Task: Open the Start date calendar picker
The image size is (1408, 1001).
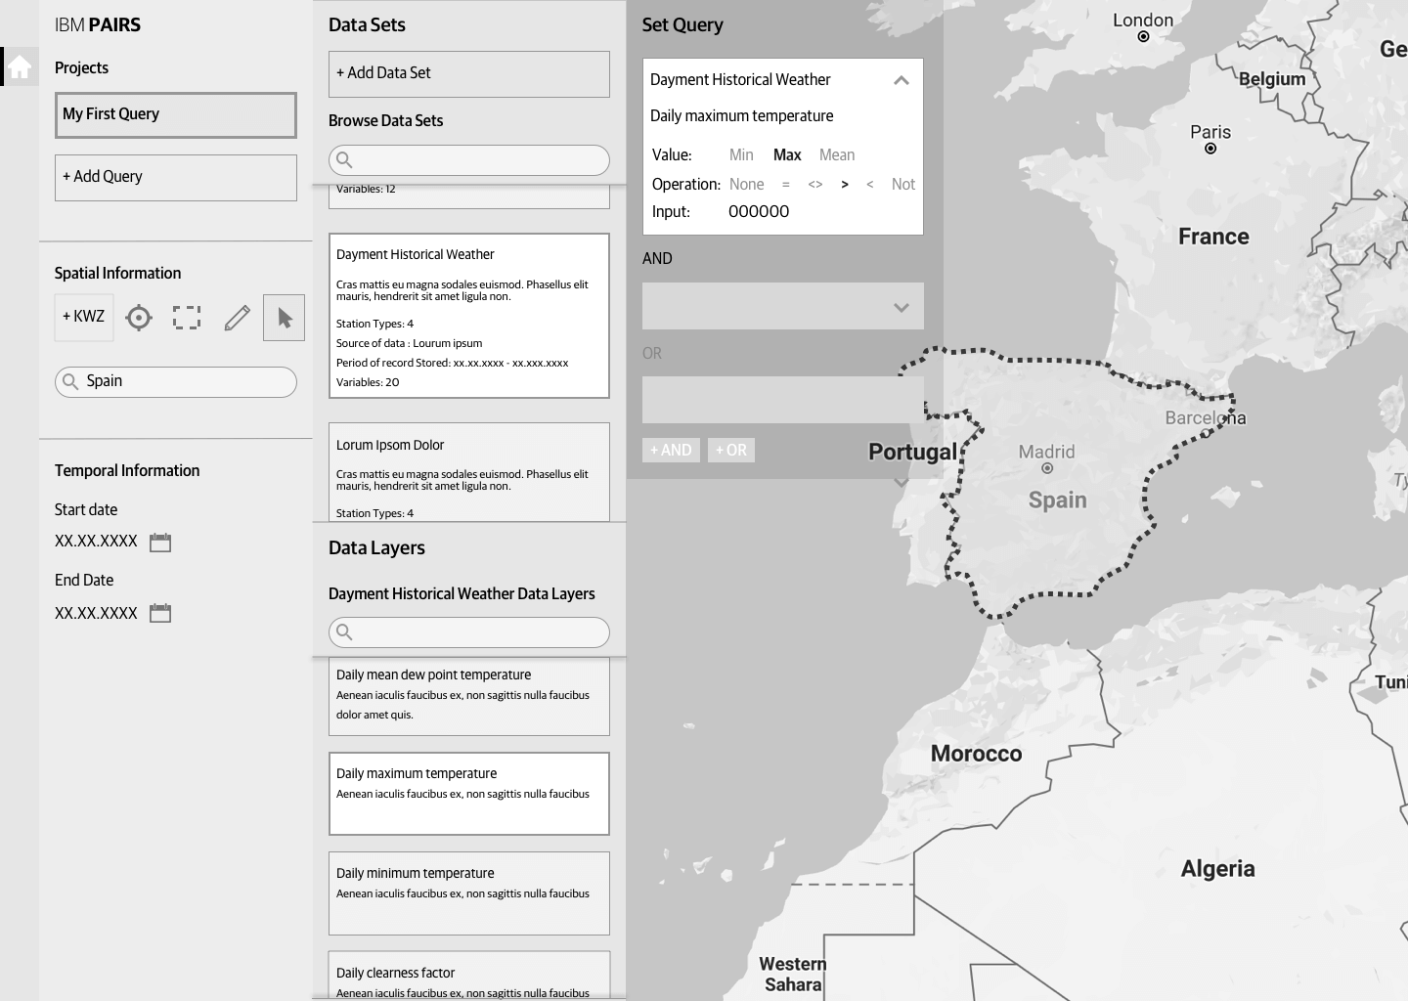Action: [x=160, y=542]
